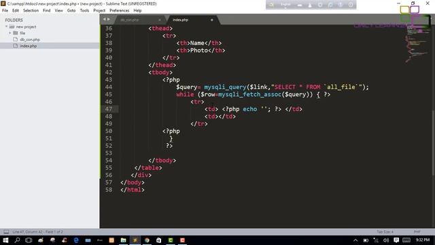Click the Sublime Text taskbar icon

pyautogui.click(x=135, y=240)
